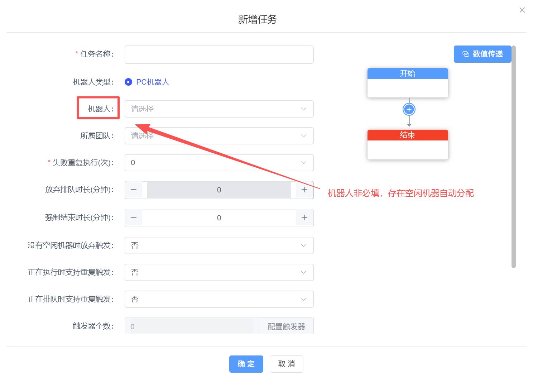Select the PC机器人 radio button
Viewport: 533px width, 387px height.
coord(129,82)
